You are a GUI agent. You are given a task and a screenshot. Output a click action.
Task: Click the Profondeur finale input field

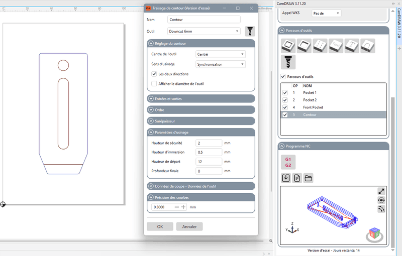(209, 171)
